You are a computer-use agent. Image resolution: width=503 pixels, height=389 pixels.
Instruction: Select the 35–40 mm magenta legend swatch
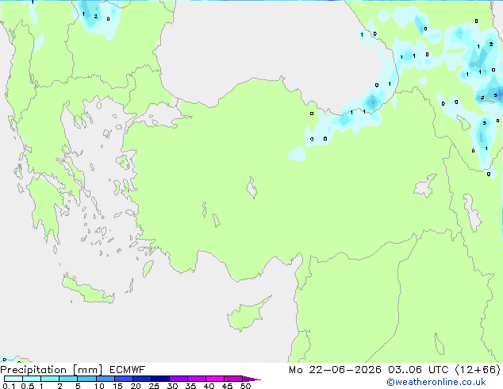(196, 379)
